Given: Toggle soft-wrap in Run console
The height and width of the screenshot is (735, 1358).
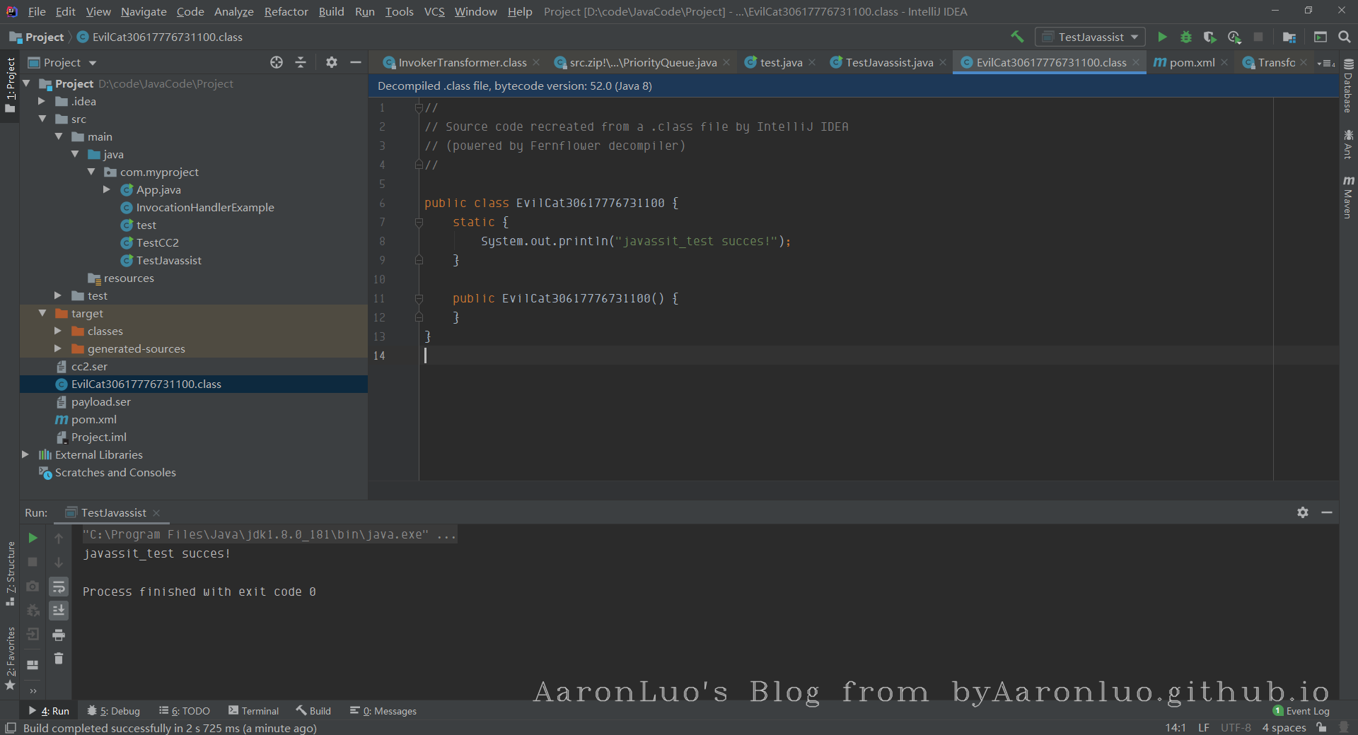Looking at the screenshot, I should click(x=59, y=586).
